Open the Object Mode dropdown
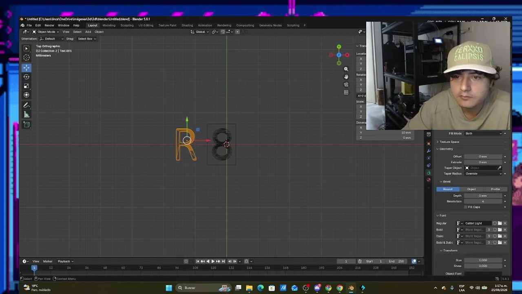The image size is (522, 294). click(45, 32)
